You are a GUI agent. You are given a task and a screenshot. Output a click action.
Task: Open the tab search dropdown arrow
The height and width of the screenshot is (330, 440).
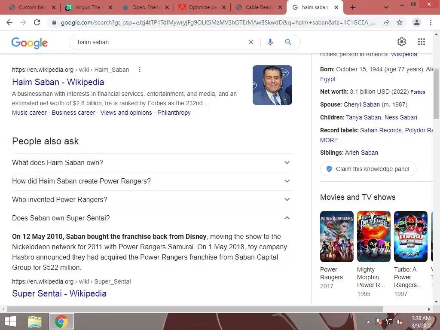point(386,7)
